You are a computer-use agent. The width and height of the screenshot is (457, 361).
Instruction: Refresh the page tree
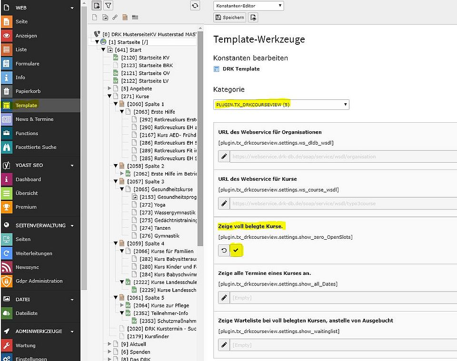(195, 6)
